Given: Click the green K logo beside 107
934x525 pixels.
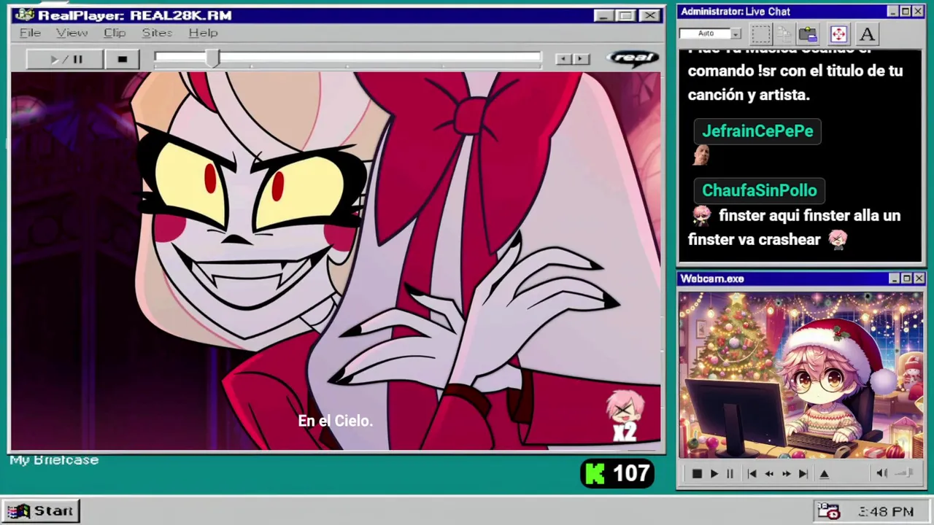Looking at the screenshot, I should click(595, 474).
